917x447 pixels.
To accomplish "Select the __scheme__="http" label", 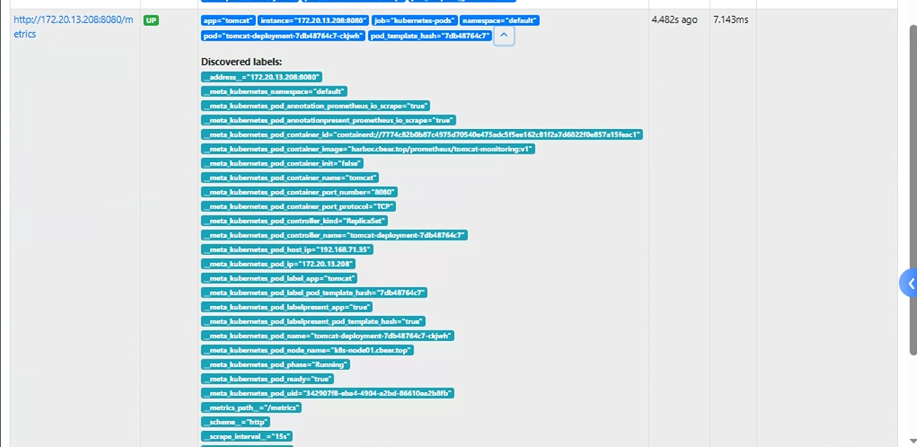I will (236, 422).
